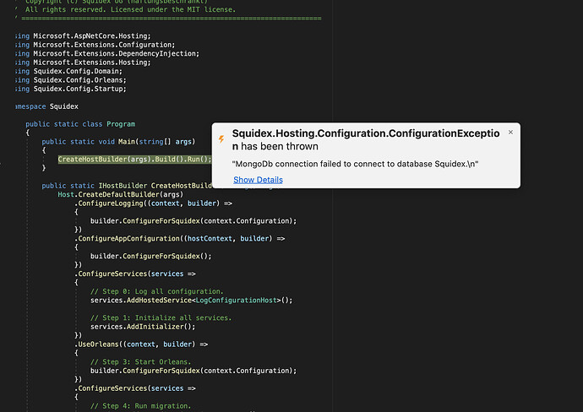Image resolution: width=583 pixels, height=412 pixels.
Task: Click using Microsoft.Extensions.DependencyInjection line
Action: (107, 53)
